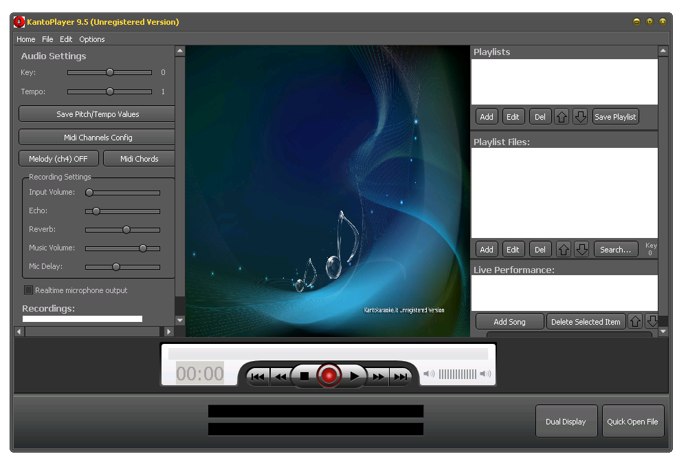
Task: Click the low volume speaker icon
Action: pyautogui.click(x=429, y=374)
